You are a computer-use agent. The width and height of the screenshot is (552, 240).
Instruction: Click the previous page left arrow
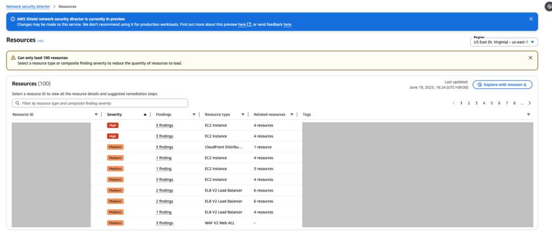pyautogui.click(x=453, y=103)
